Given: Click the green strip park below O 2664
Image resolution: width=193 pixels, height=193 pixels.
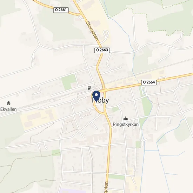Looking at the screenshot, I should (x=147, y=106).
